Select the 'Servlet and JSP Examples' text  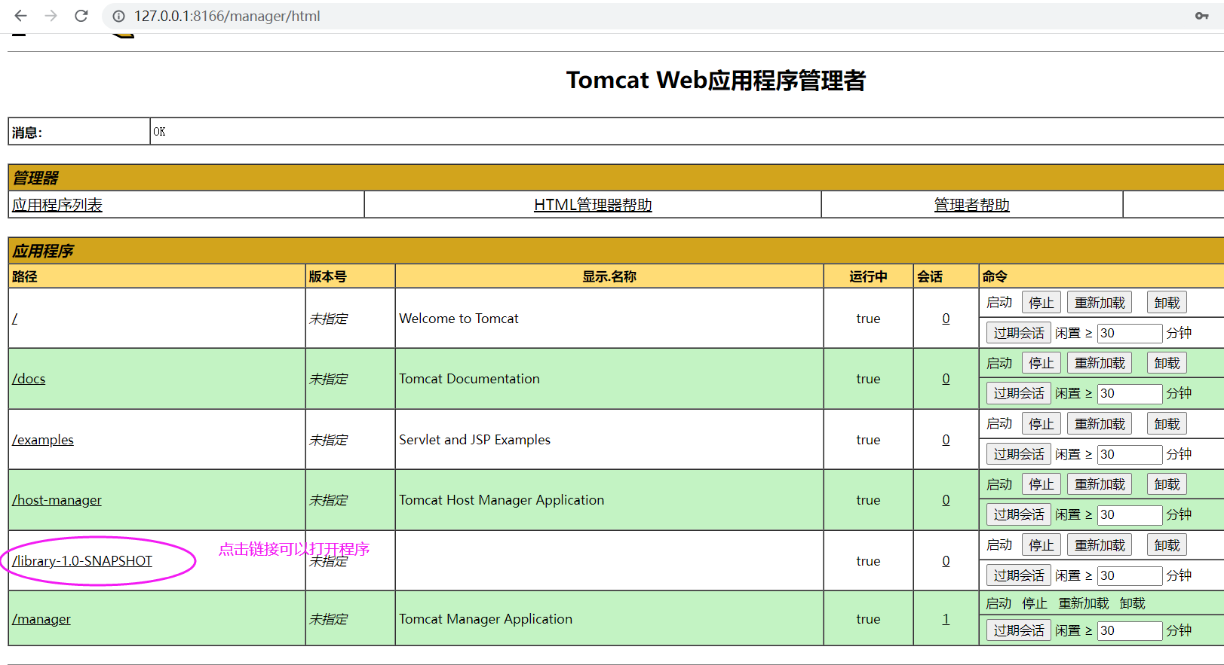pyautogui.click(x=474, y=440)
